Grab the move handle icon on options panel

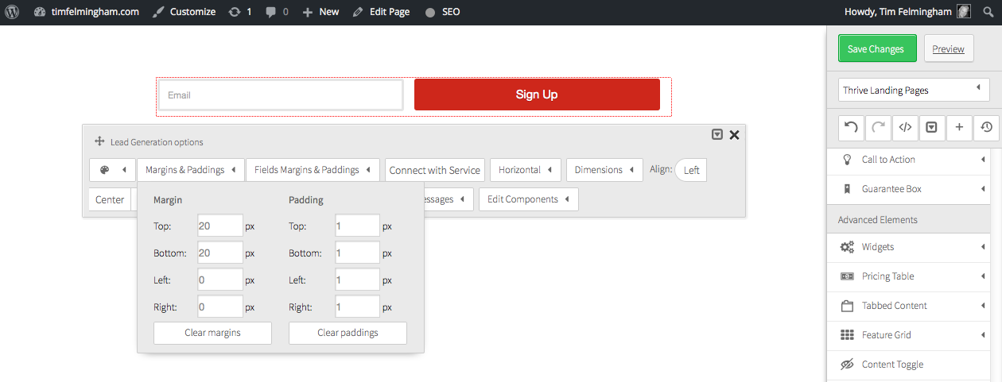99,141
